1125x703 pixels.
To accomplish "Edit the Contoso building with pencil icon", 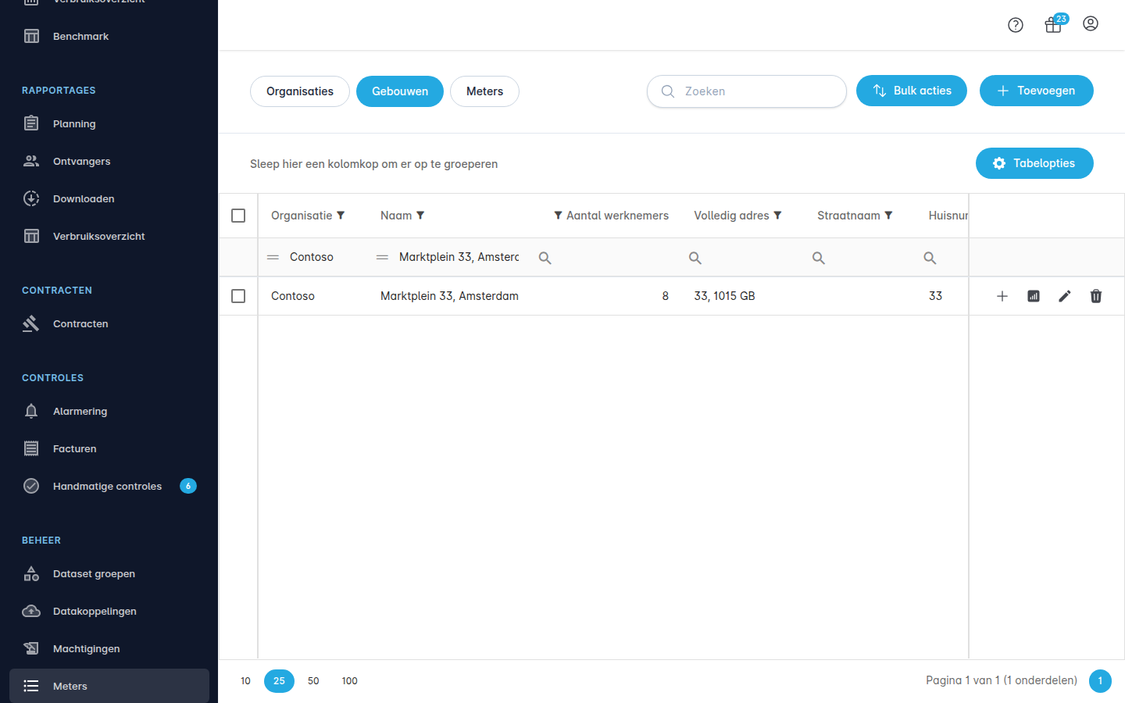I will pos(1065,296).
